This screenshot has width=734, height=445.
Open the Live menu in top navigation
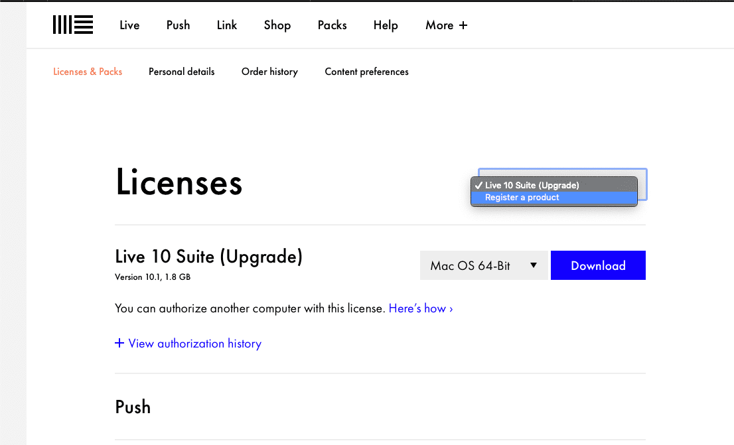click(129, 25)
